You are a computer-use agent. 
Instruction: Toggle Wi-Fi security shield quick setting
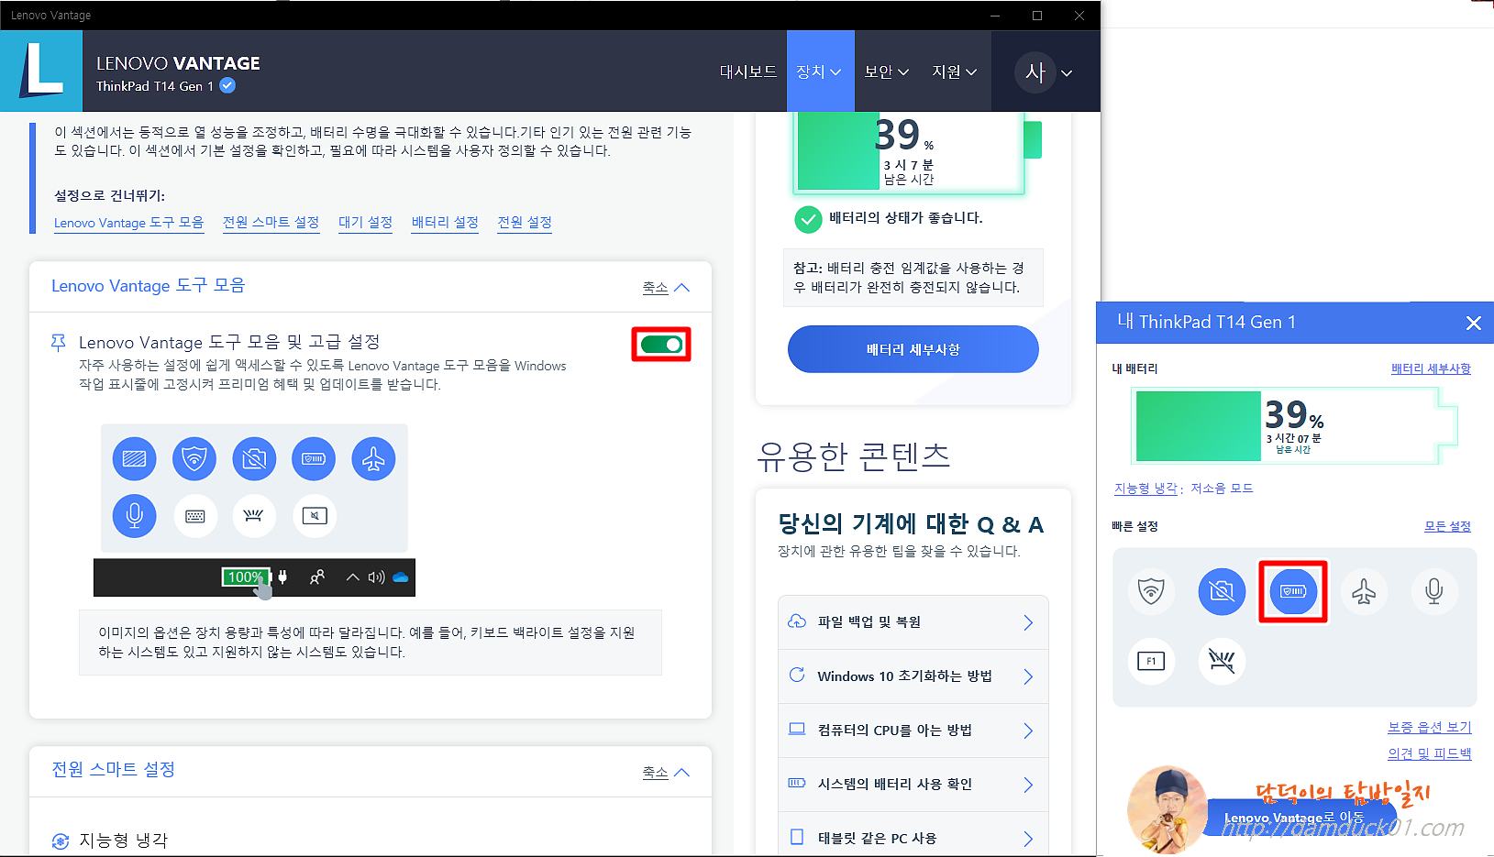tap(1151, 591)
